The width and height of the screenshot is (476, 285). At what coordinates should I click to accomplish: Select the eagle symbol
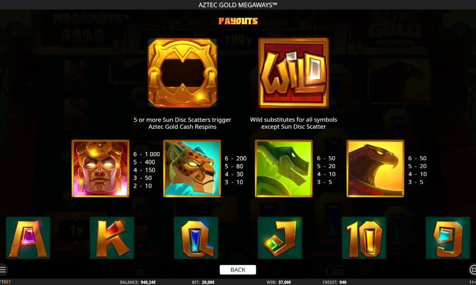376,169
